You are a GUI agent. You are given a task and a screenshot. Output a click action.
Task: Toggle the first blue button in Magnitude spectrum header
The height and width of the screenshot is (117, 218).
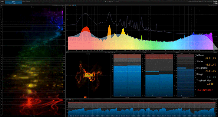(74, 5)
